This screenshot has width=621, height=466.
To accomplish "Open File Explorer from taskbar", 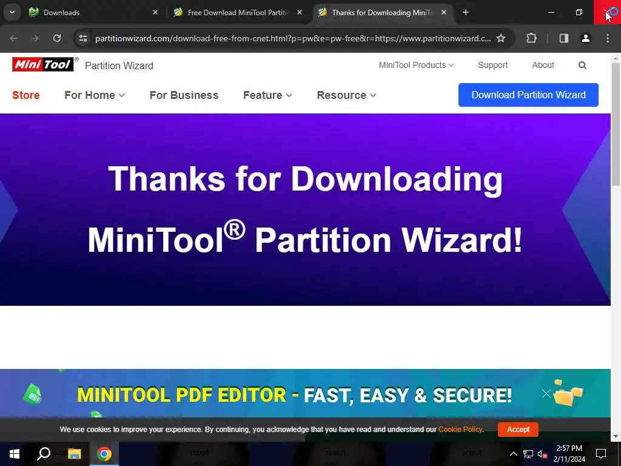I will (x=74, y=454).
